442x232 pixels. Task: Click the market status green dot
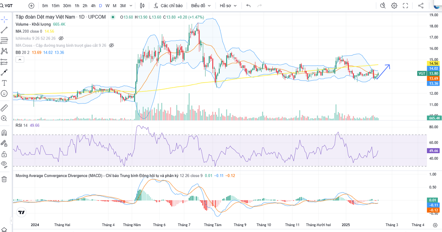tap(113, 17)
